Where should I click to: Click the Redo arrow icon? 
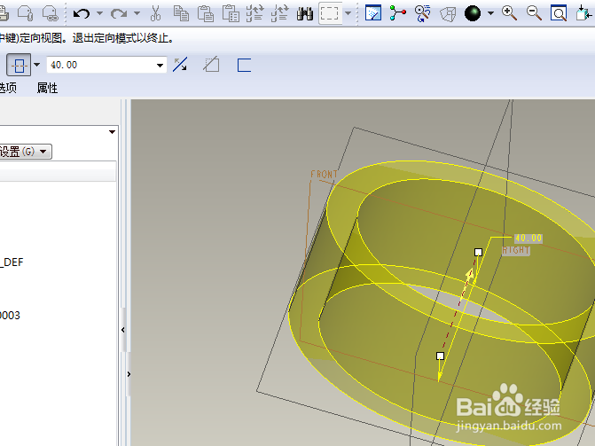click(119, 13)
